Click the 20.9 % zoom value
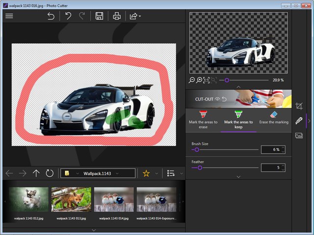The height and width of the screenshot is (235, 314). pos(278,80)
